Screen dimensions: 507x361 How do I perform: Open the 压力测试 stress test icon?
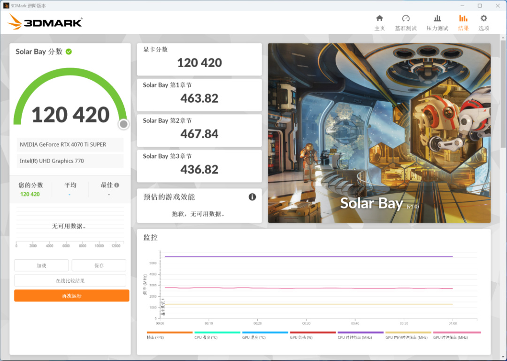(x=437, y=18)
